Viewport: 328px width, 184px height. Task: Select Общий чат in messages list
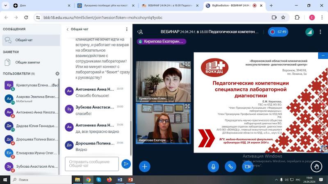tap(24, 40)
